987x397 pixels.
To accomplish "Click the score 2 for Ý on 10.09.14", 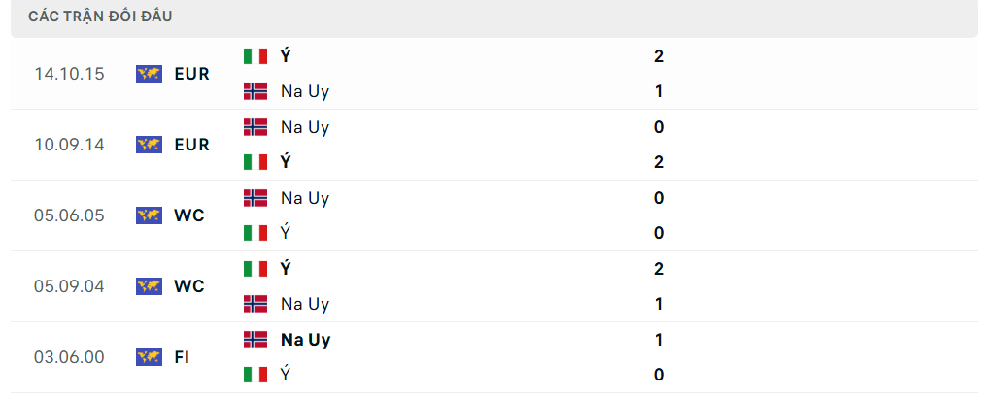I will coord(659,162).
